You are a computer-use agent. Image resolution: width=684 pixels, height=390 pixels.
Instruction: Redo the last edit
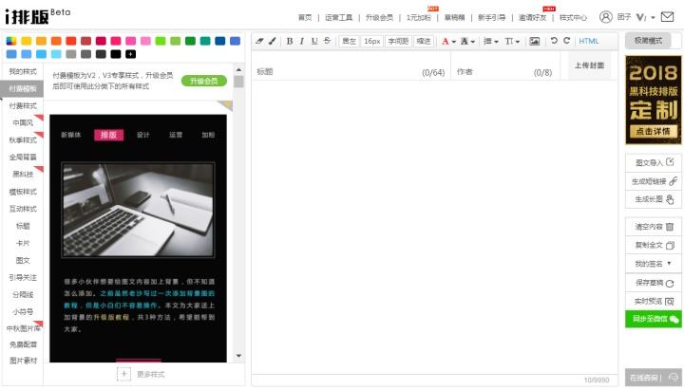566,41
